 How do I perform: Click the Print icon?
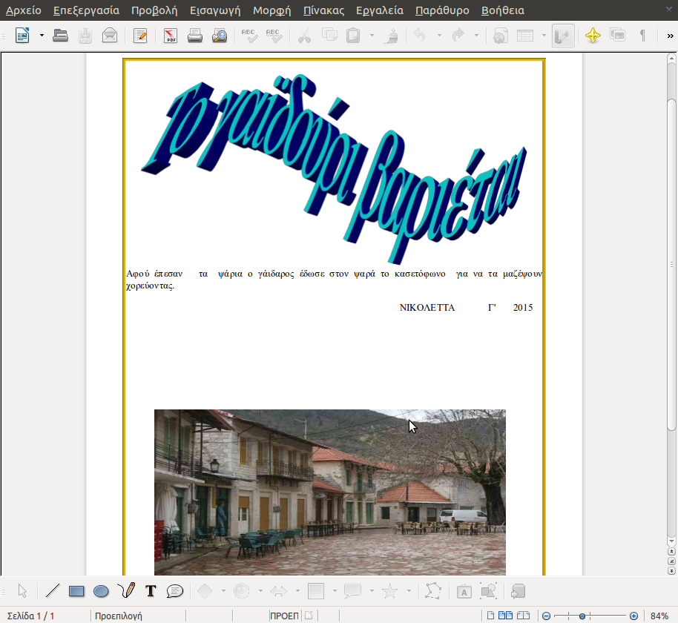coord(195,36)
